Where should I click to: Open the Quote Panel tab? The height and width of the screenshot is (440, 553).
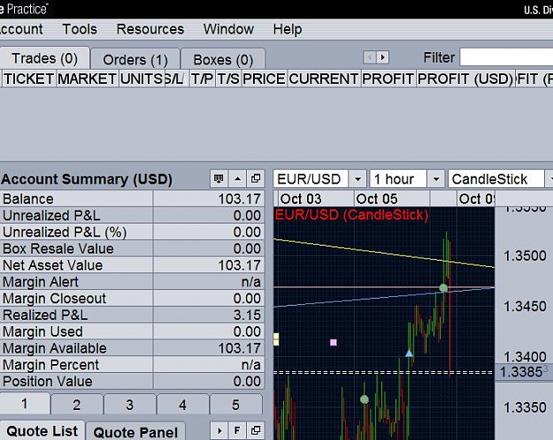click(135, 432)
